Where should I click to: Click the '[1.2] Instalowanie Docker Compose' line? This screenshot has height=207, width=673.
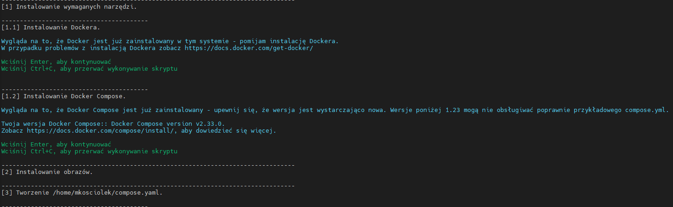[x=63, y=96]
